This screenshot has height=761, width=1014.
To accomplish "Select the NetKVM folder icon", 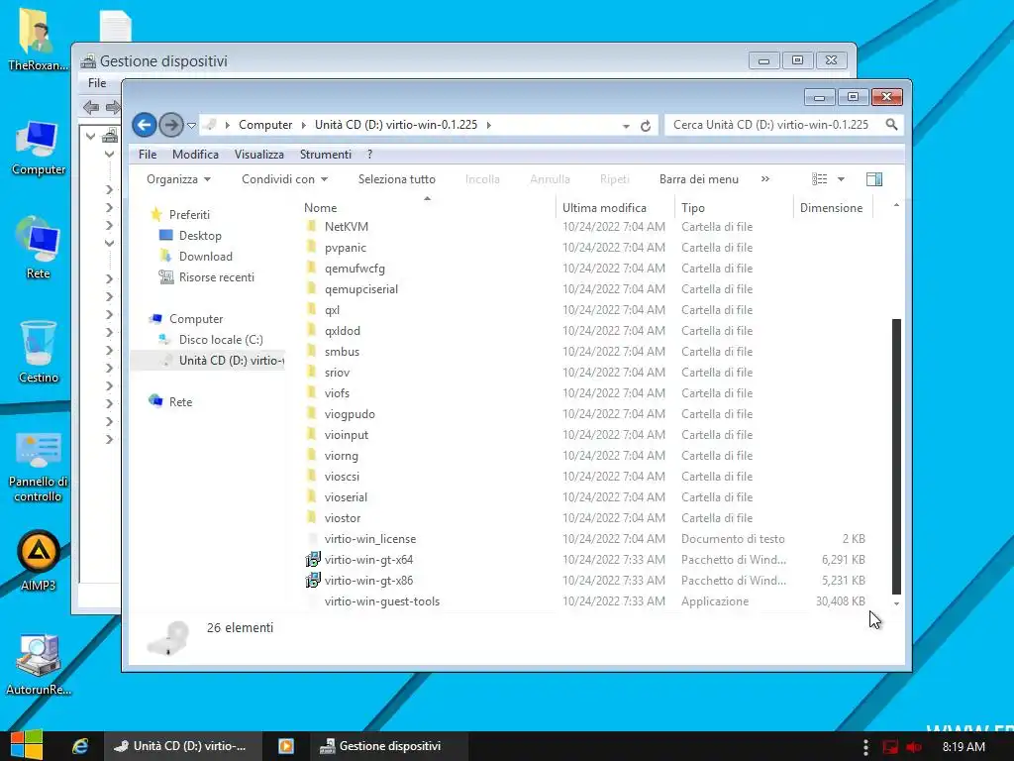I will coord(312,227).
